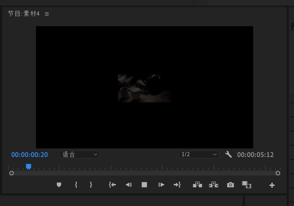The width and height of the screenshot is (294, 206).
Task: Click the Lift button
Action: [x=197, y=185]
